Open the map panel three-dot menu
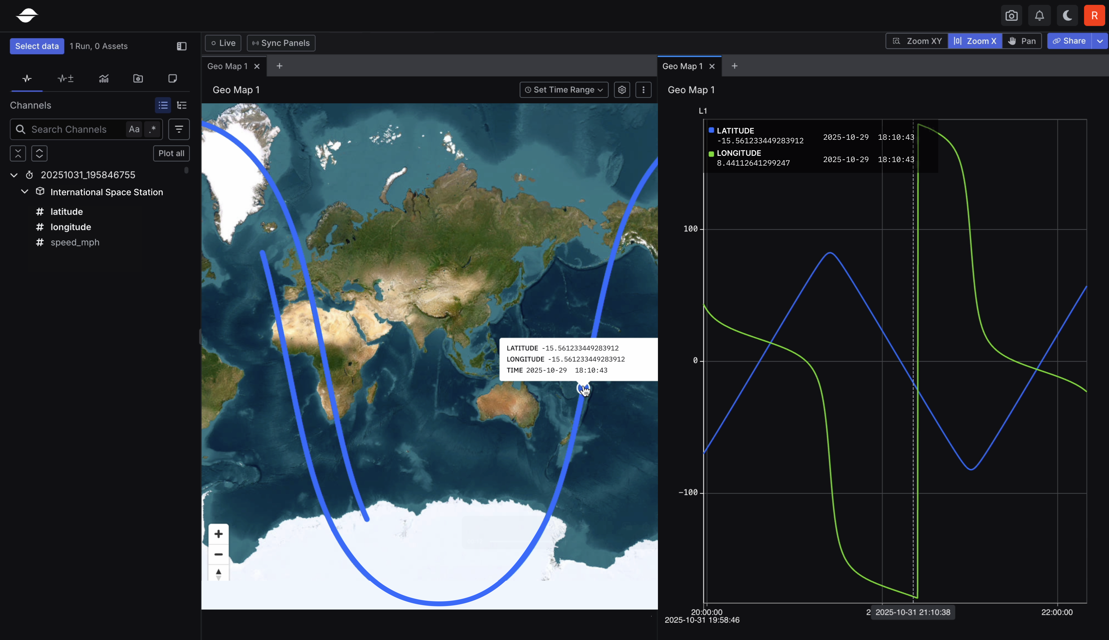This screenshot has width=1109, height=640. click(644, 90)
